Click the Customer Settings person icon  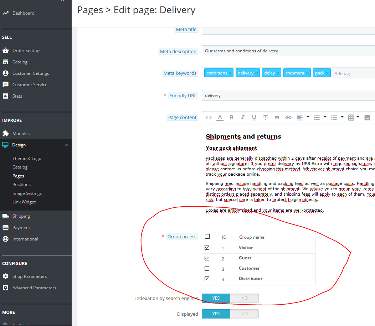pos(5,73)
